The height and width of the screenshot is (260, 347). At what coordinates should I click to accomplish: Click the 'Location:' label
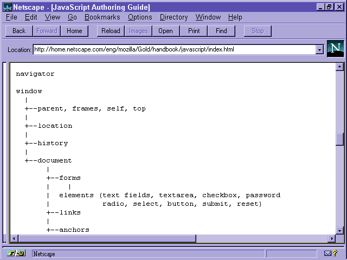[x=20, y=50]
